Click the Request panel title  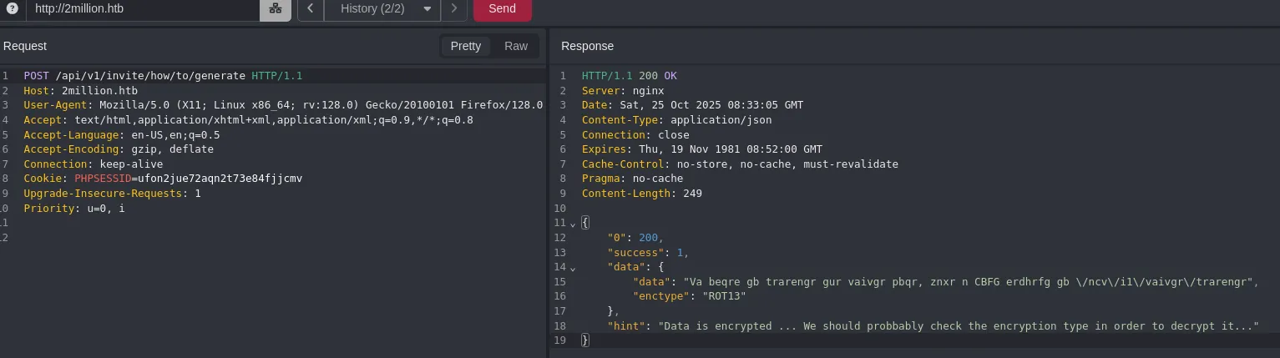point(25,46)
